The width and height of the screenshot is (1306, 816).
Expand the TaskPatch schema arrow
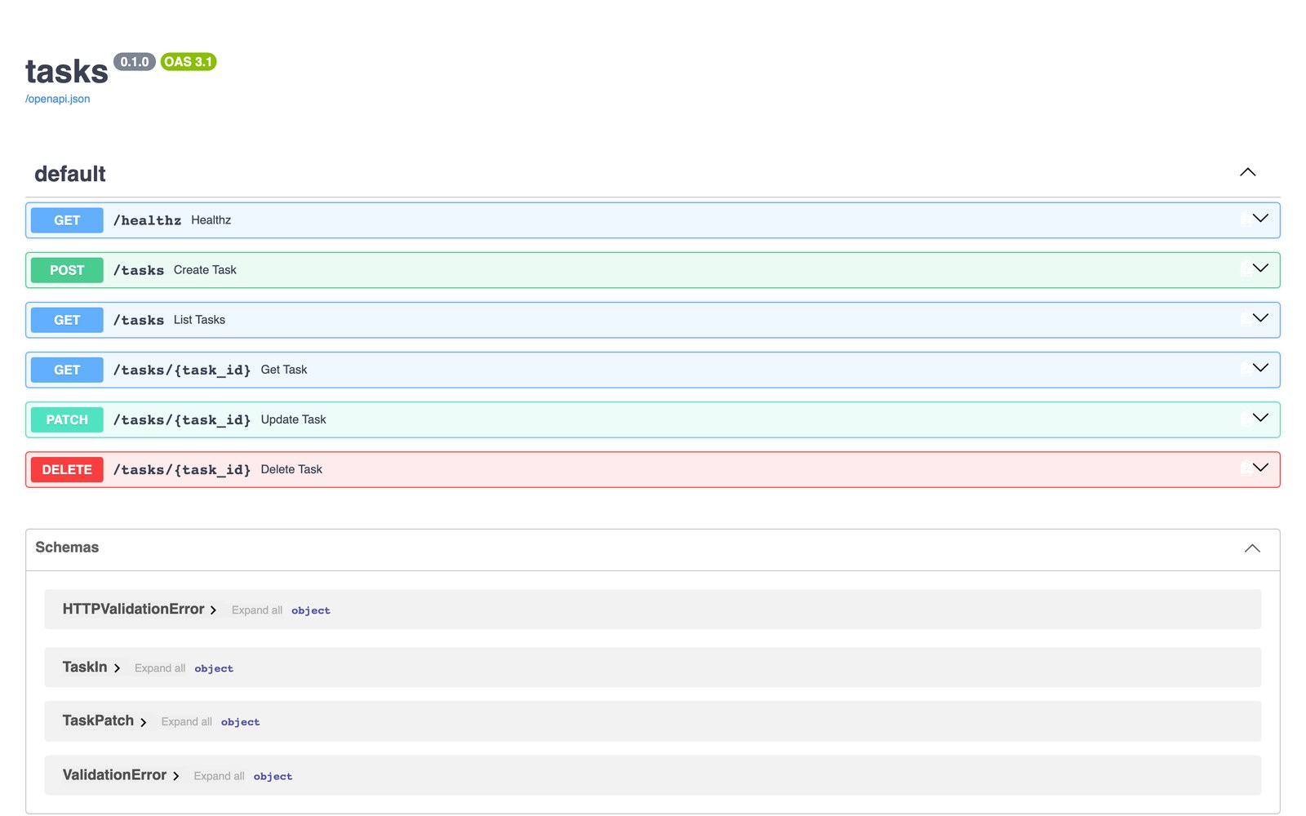pyautogui.click(x=143, y=722)
